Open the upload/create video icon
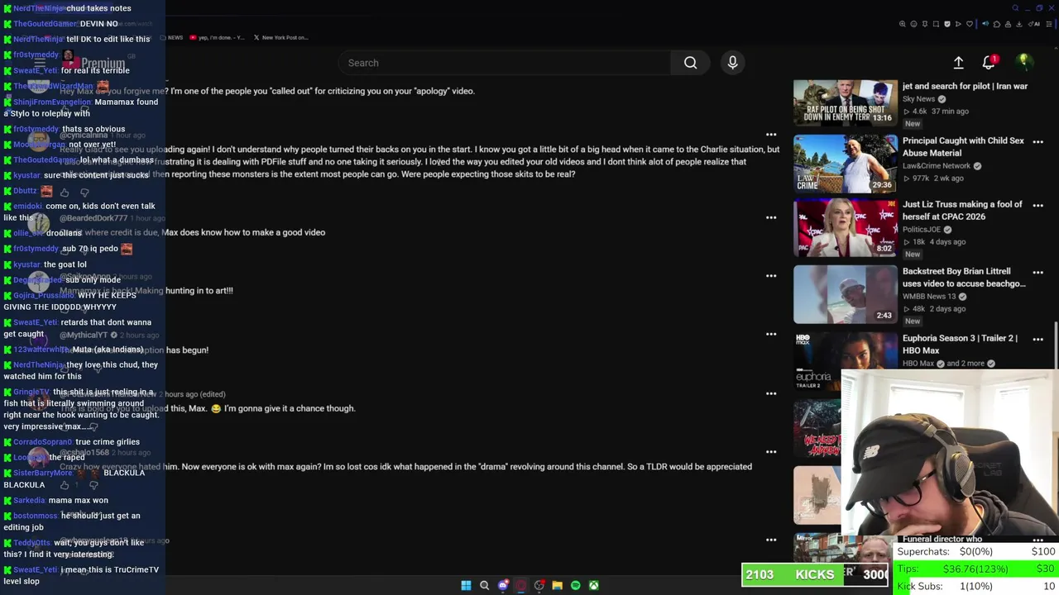The width and height of the screenshot is (1059, 595). (x=958, y=63)
